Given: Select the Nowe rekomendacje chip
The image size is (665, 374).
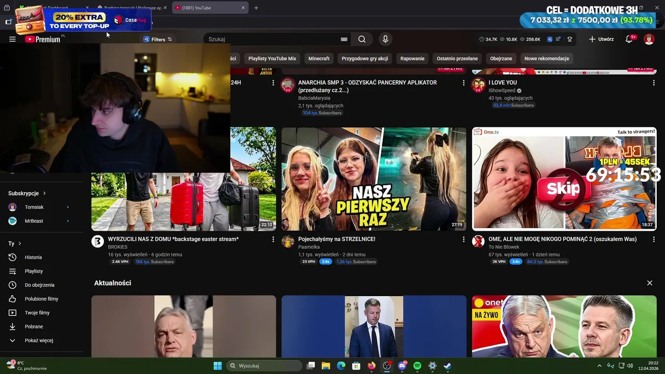Looking at the screenshot, I should click(x=547, y=59).
